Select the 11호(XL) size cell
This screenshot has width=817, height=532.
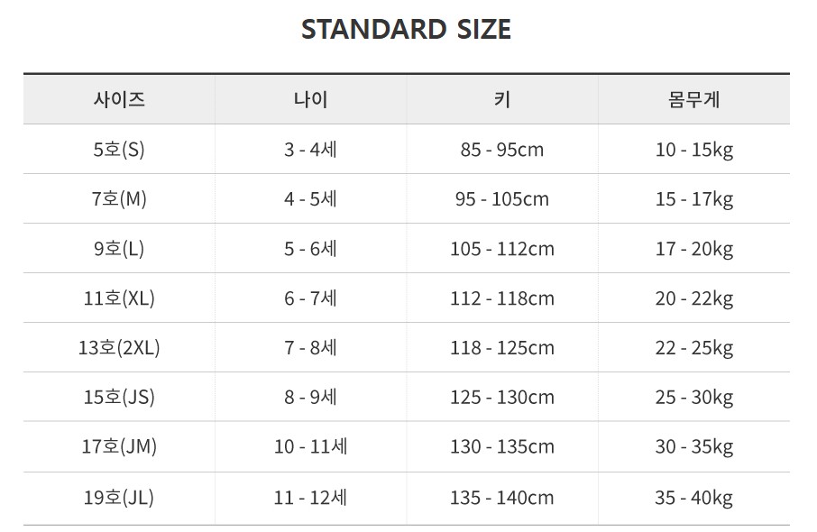(119, 298)
